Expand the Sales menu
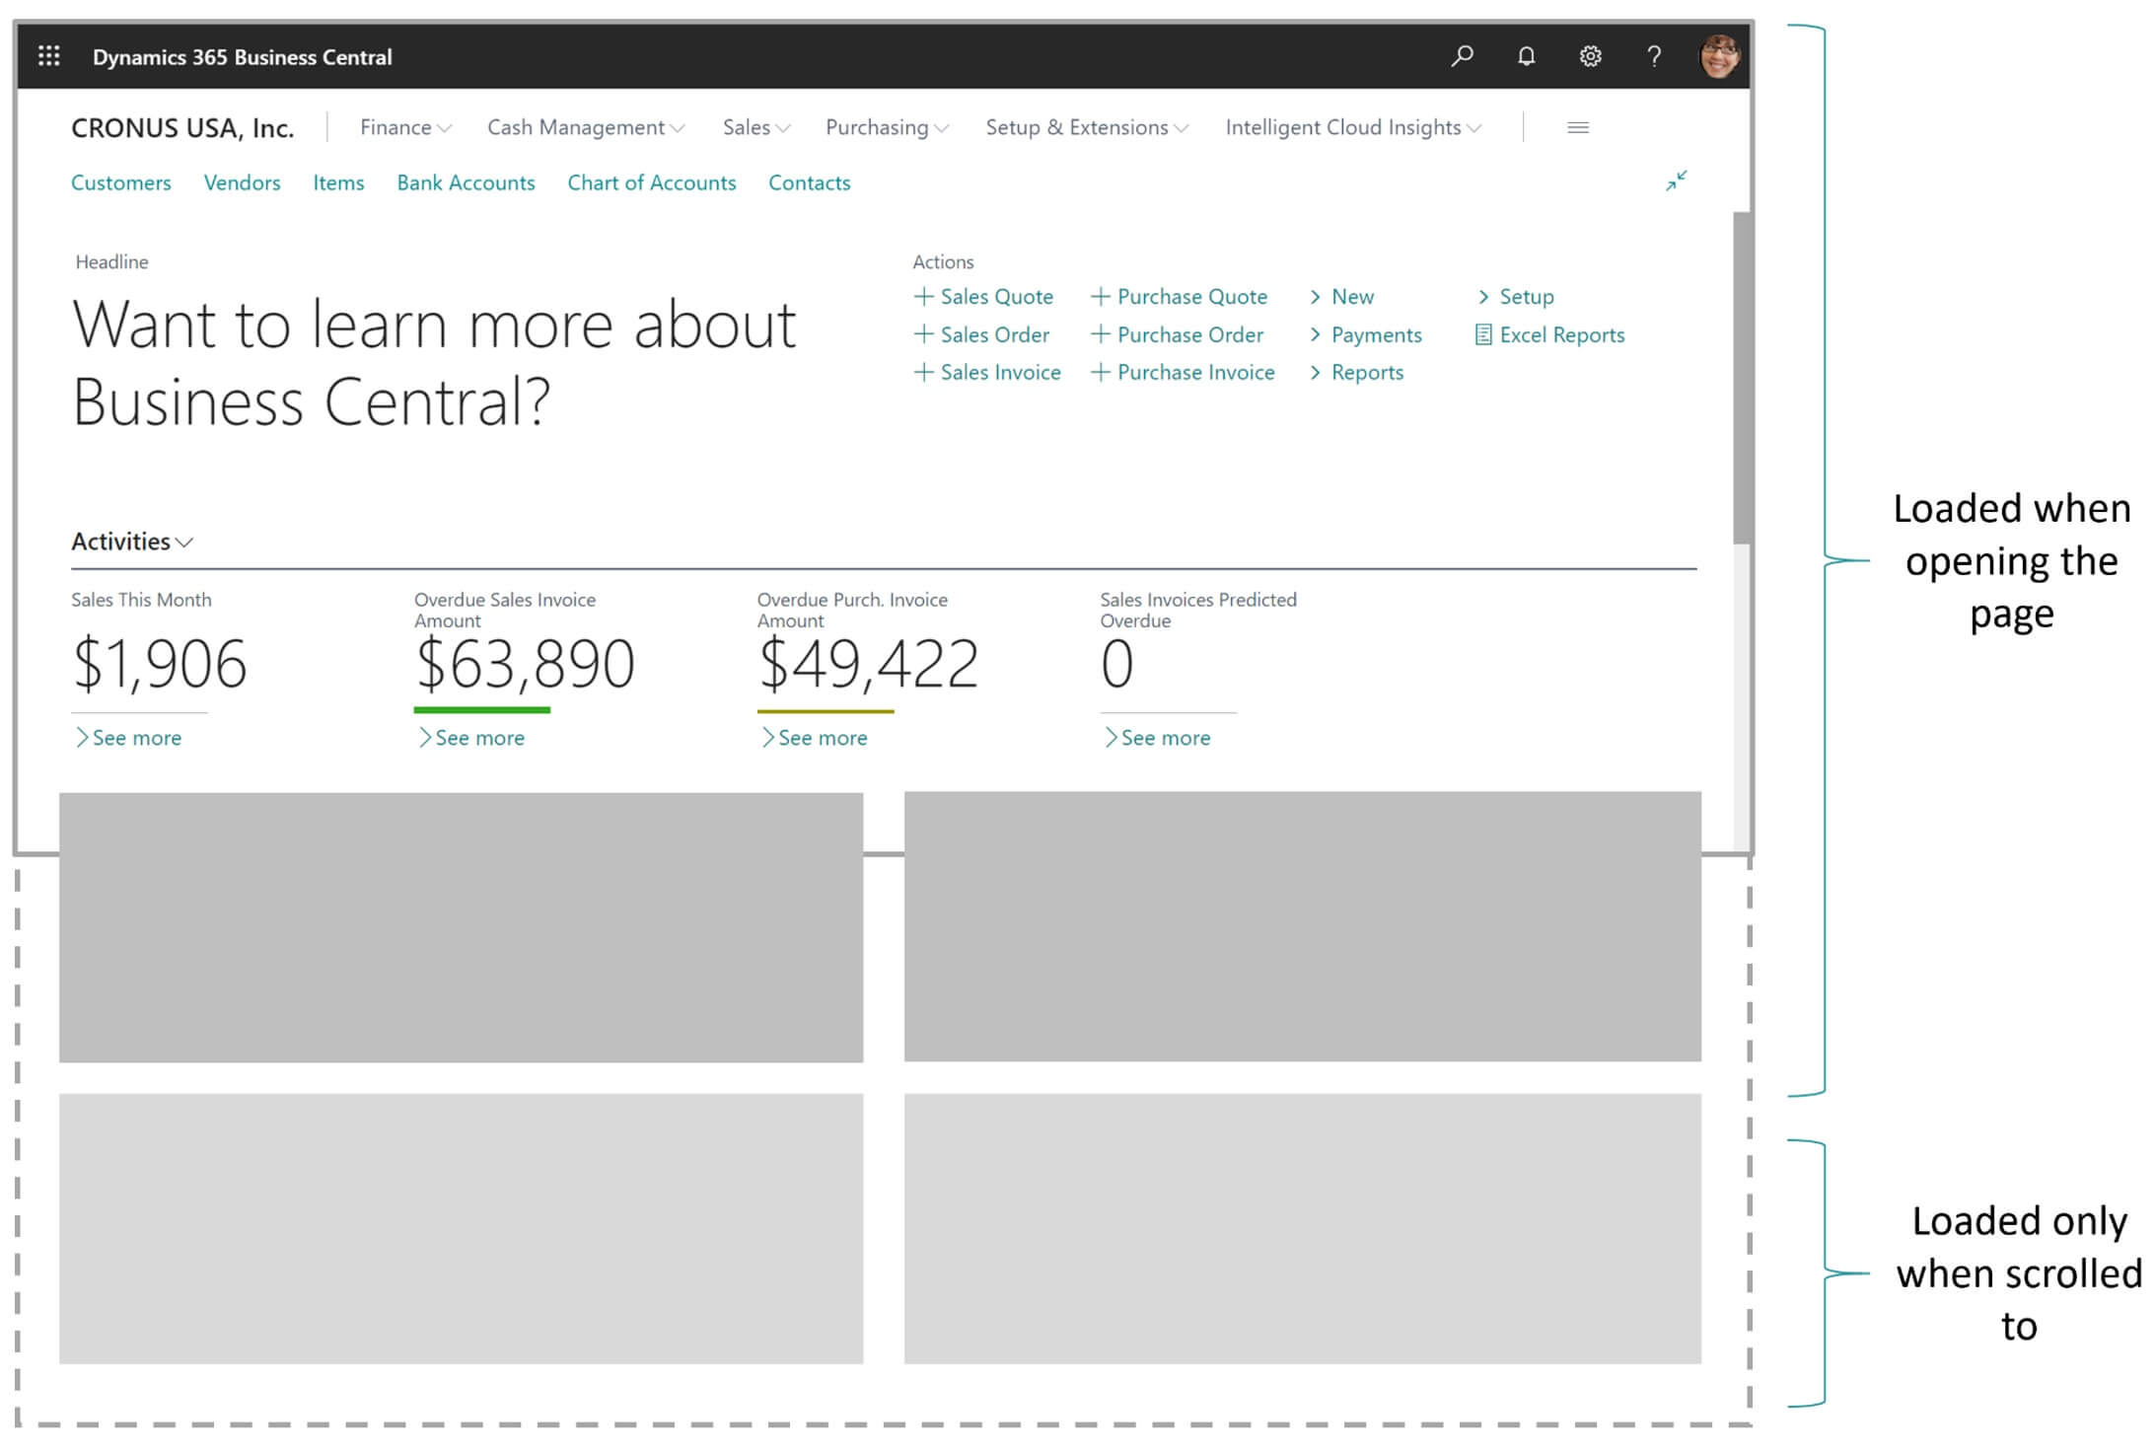2156x1454 pixels. coord(756,127)
